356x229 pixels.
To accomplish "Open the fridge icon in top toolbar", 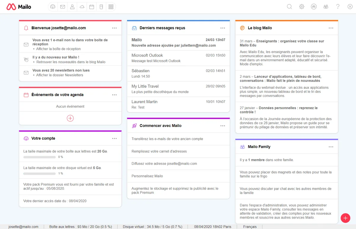I will (101, 7).
